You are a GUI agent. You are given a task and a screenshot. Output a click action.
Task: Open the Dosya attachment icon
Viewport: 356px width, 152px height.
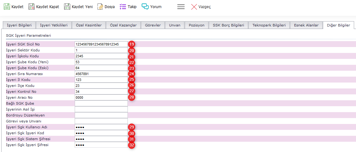click(100, 7)
